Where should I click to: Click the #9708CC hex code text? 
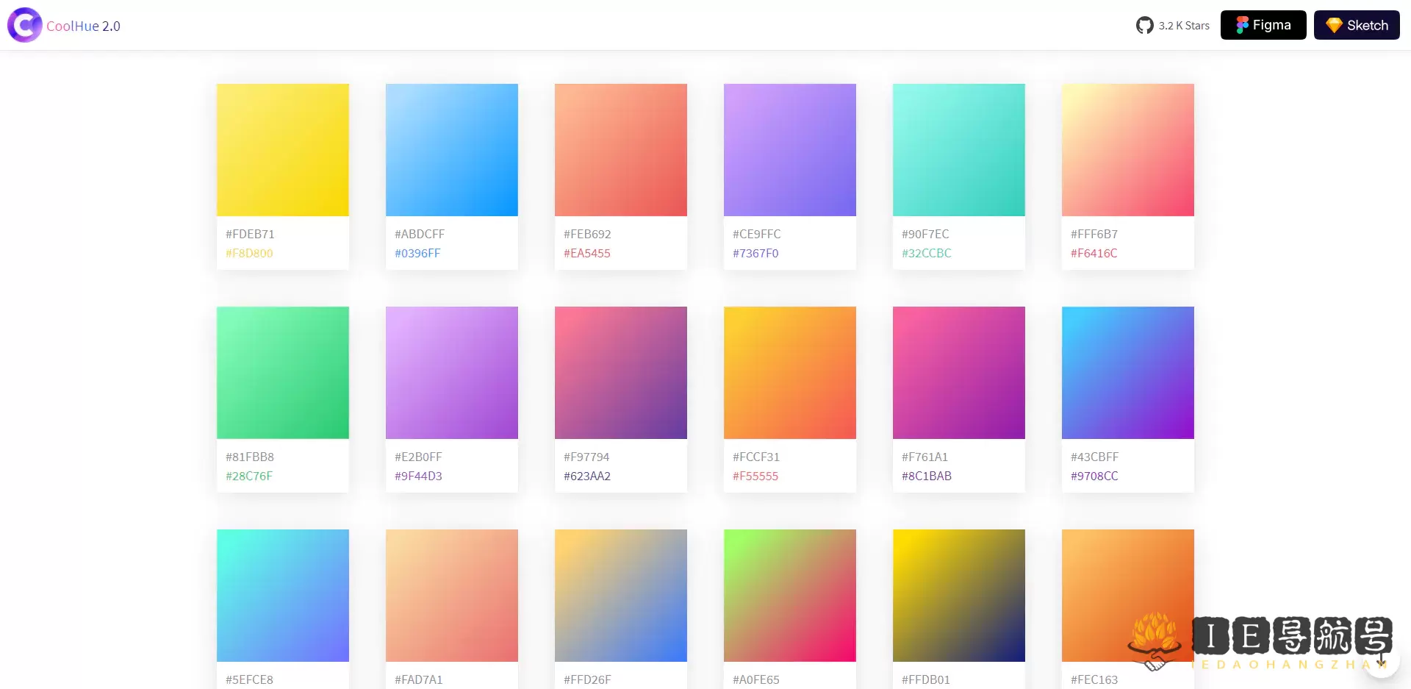coord(1094,476)
